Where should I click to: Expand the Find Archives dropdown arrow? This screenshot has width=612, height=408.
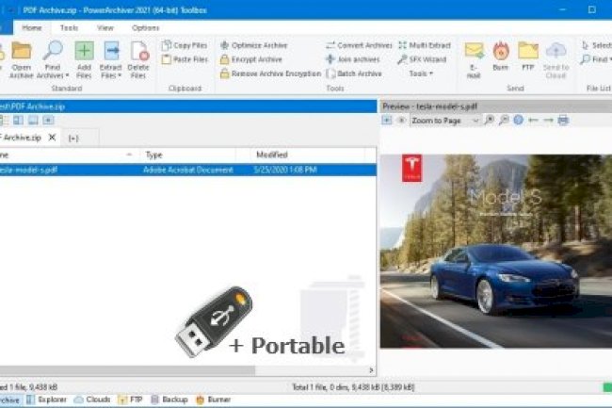67,75
